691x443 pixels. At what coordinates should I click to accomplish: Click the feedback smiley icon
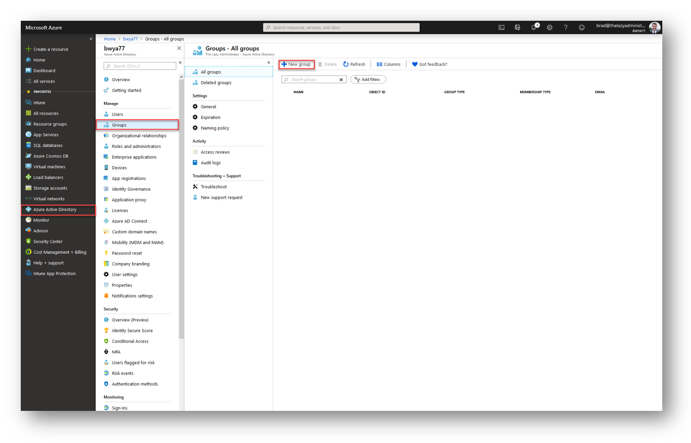(x=582, y=28)
